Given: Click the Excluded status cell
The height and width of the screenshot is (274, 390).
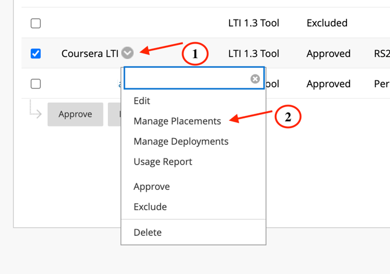Looking at the screenshot, I should 327,23.
